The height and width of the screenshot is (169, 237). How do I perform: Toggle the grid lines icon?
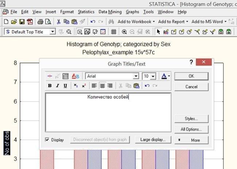click(x=114, y=32)
